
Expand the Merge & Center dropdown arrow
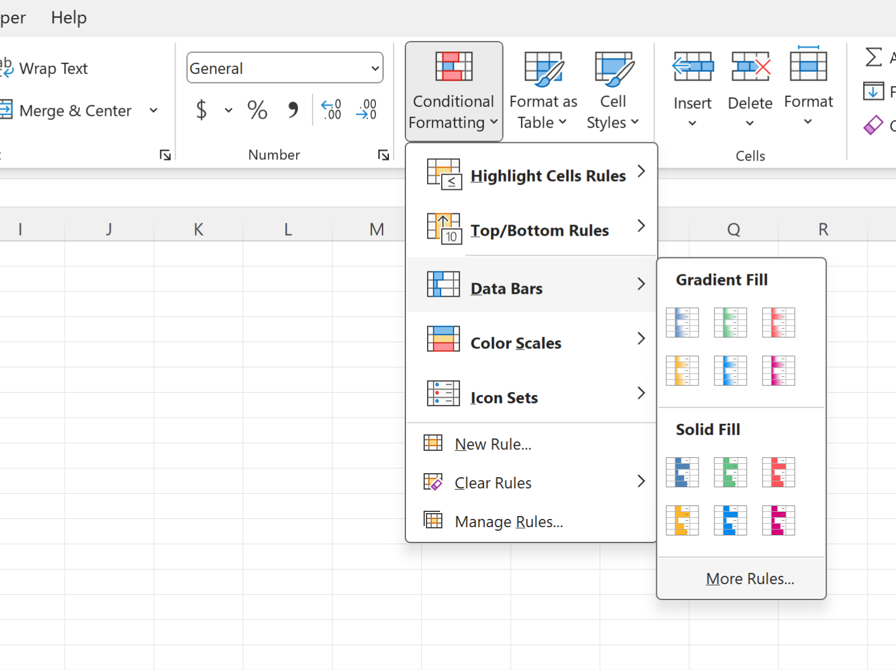pyautogui.click(x=153, y=110)
